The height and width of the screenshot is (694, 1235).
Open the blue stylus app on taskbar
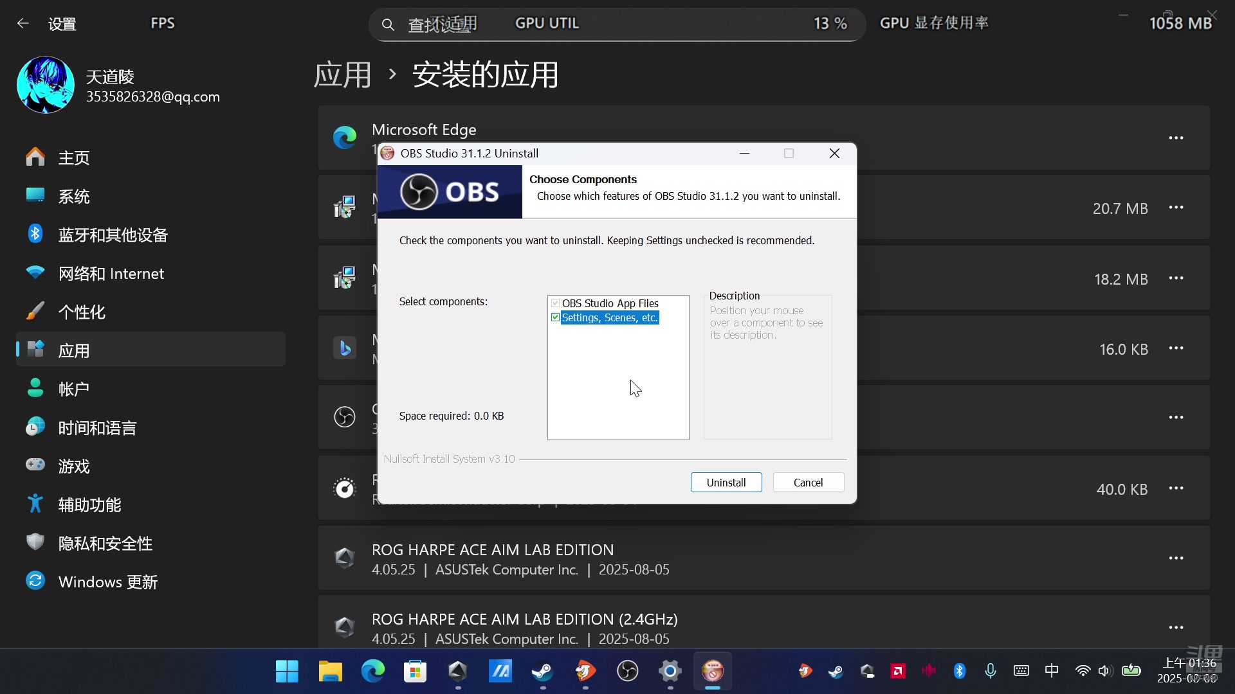(500, 672)
